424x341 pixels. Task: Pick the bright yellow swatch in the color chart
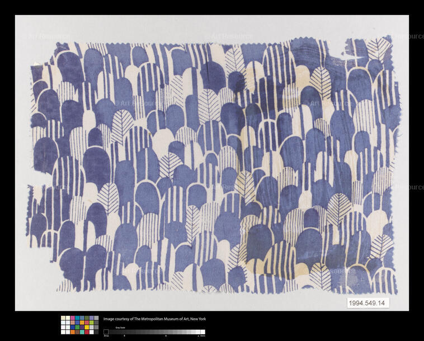point(87,327)
